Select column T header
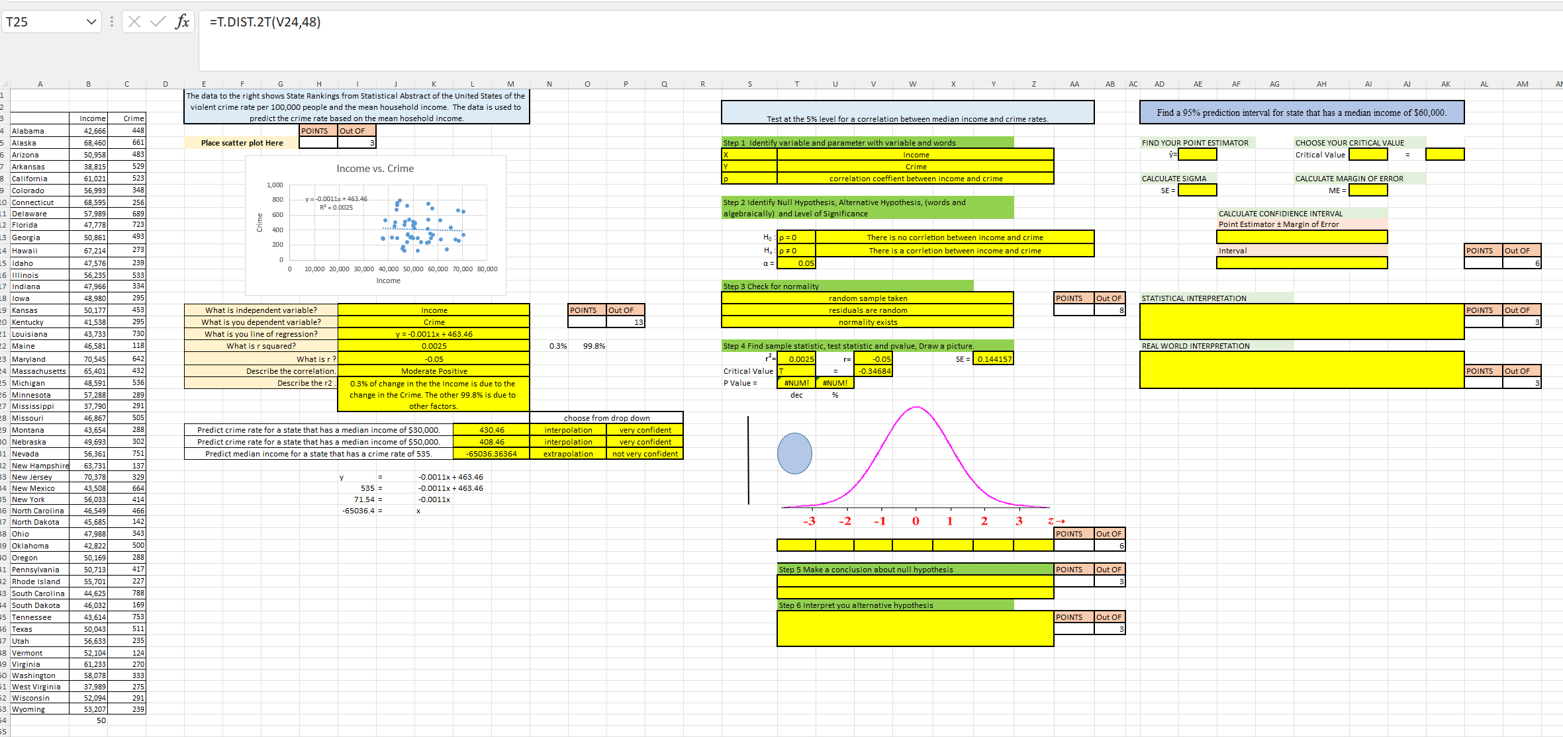 [x=796, y=84]
